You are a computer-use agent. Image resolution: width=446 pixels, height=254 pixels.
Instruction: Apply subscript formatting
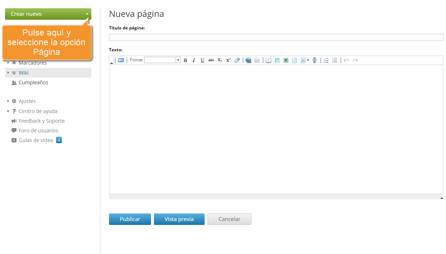(x=220, y=60)
